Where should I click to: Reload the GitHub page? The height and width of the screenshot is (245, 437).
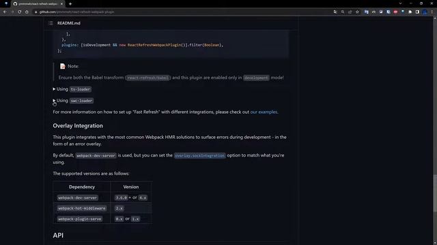[20, 12]
